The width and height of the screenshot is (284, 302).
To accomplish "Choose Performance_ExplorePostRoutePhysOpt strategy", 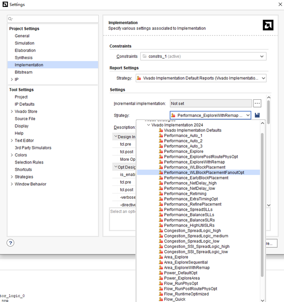I will tap(201, 157).
